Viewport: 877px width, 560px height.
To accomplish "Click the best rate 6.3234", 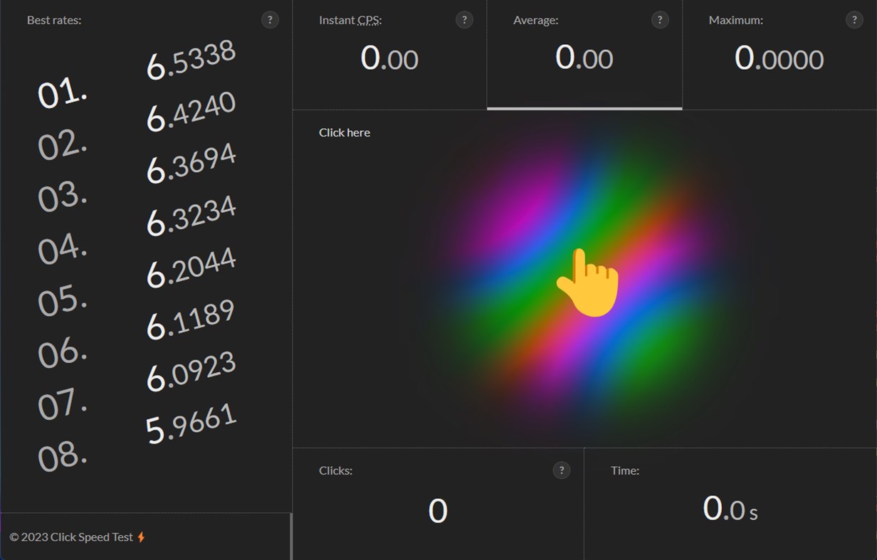I will [191, 216].
